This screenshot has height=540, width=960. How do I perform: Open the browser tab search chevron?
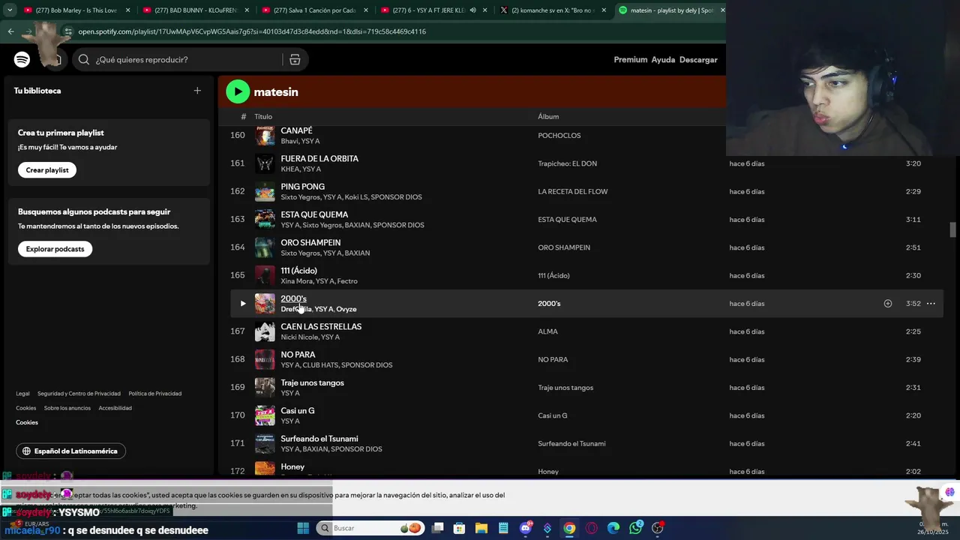10,10
